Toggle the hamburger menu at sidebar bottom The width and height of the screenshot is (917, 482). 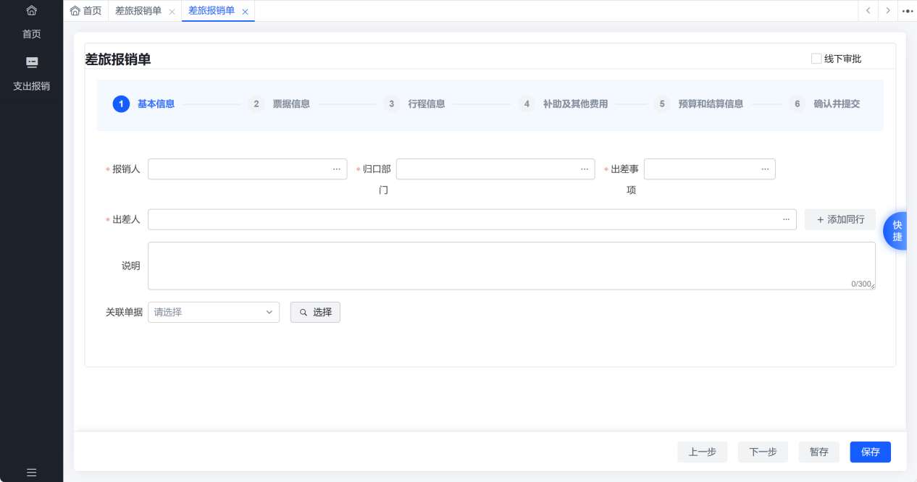pos(31,473)
